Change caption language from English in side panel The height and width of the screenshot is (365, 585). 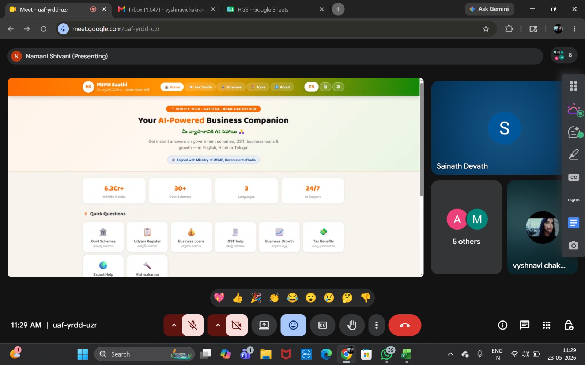[573, 200]
